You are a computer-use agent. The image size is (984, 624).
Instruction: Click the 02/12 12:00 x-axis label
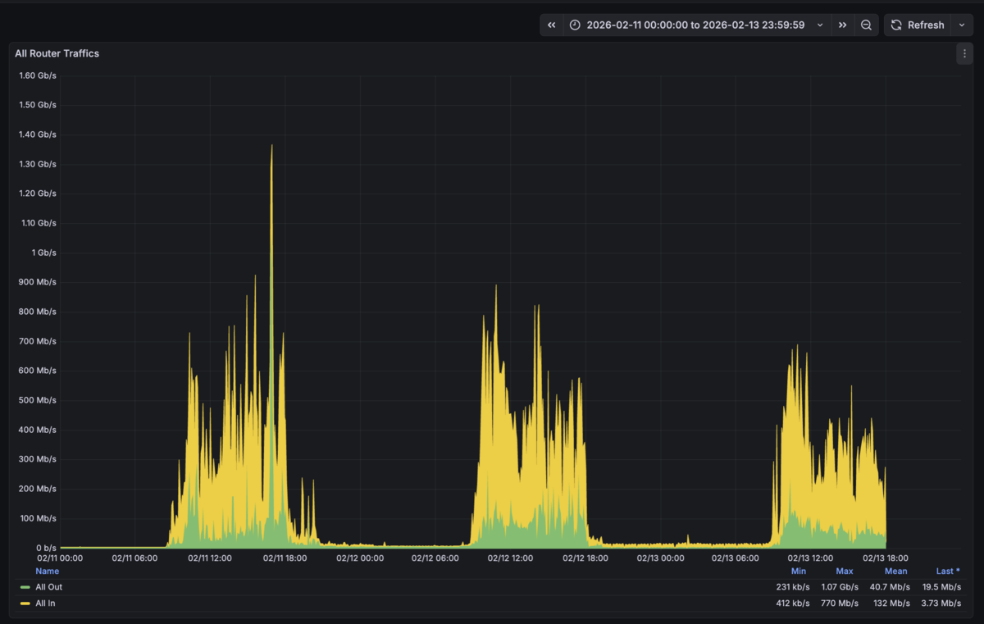click(x=510, y=558)
